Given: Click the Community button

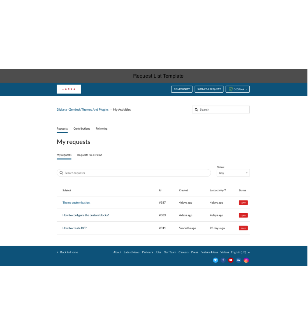Looking at the screenshot, I should point(182,89).
